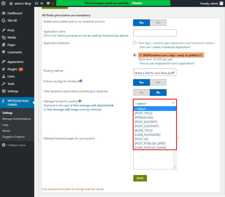Viewport: 225px width, 197px height.
Task: Choose the highlighted --Select-- option
Action: 155,109
